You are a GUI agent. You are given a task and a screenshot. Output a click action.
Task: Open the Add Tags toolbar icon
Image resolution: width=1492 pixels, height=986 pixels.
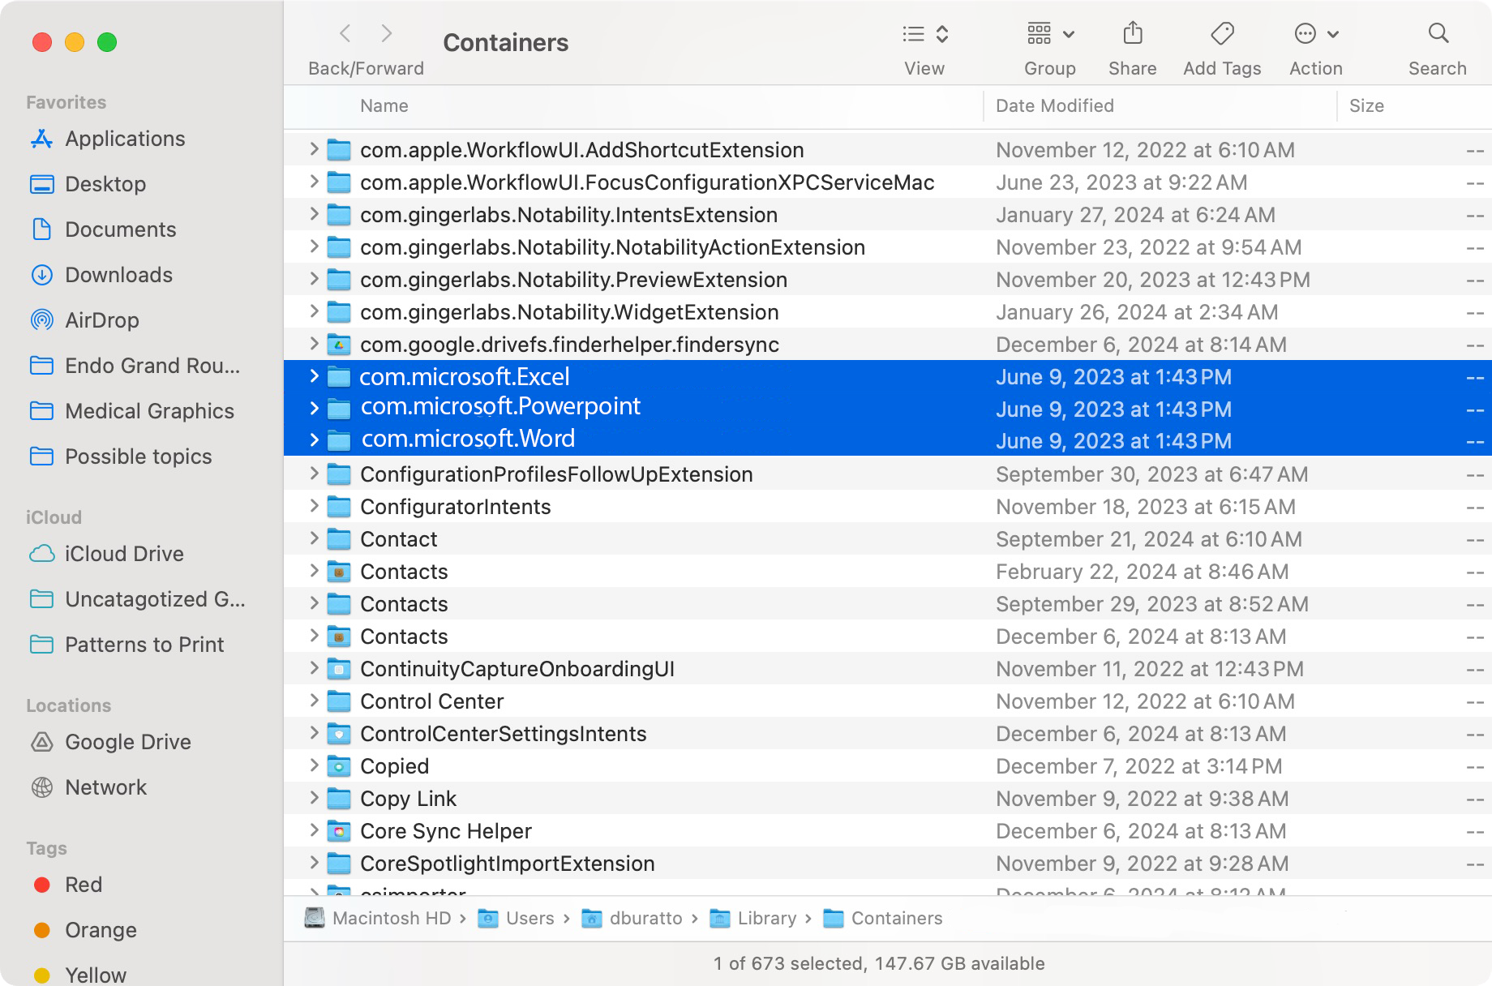coord(1221,34)
